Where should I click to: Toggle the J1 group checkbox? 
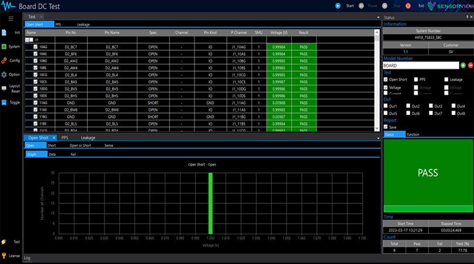pyautogui.click(x=31, y=40)
